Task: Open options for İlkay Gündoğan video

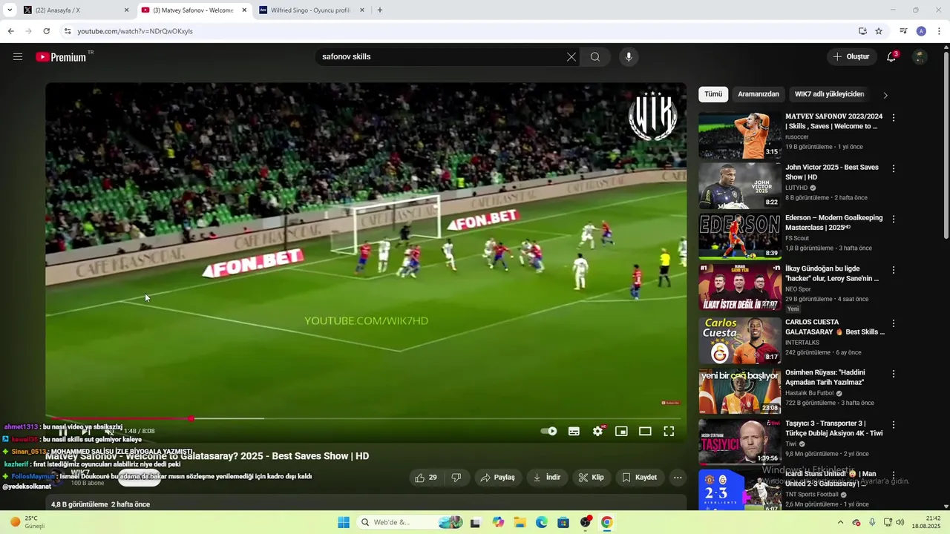Action: 894,270
